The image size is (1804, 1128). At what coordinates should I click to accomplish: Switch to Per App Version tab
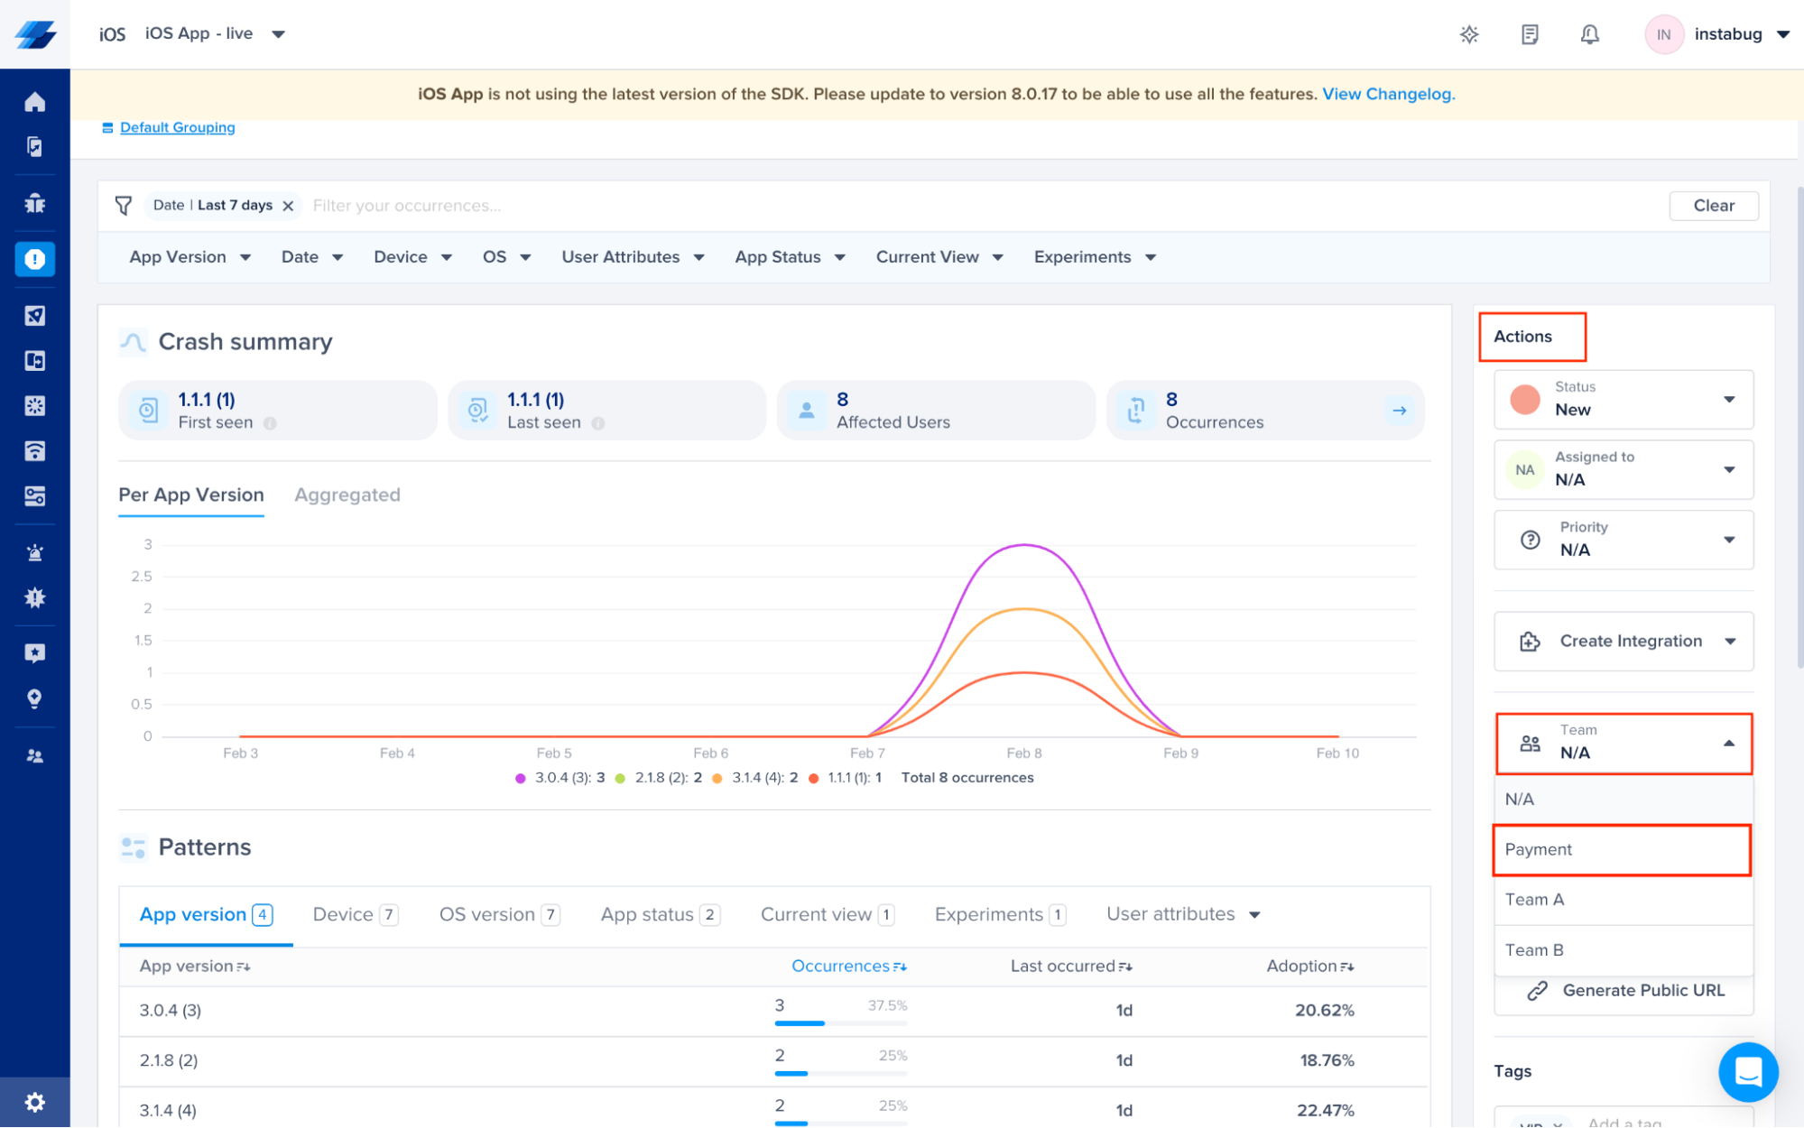(x=191, y=495)
